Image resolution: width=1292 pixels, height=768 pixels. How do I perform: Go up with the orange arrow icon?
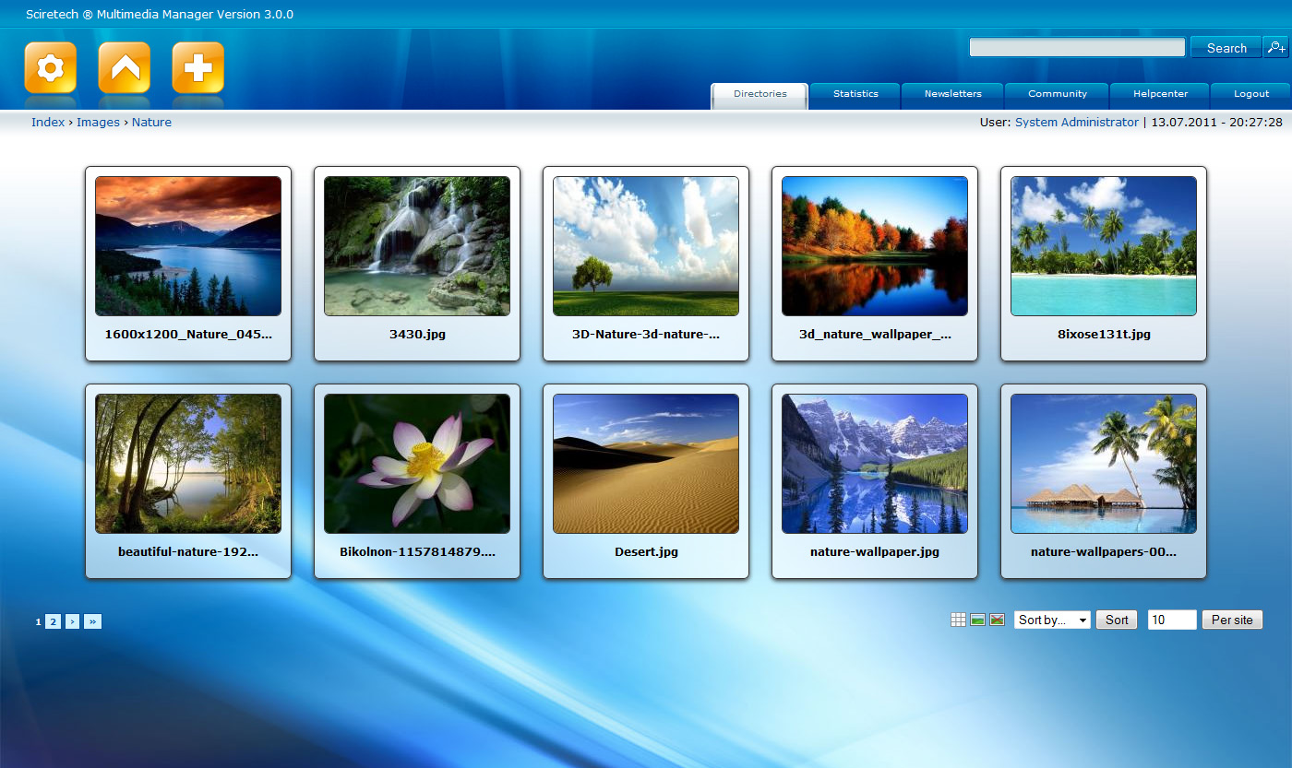(125, 67)
